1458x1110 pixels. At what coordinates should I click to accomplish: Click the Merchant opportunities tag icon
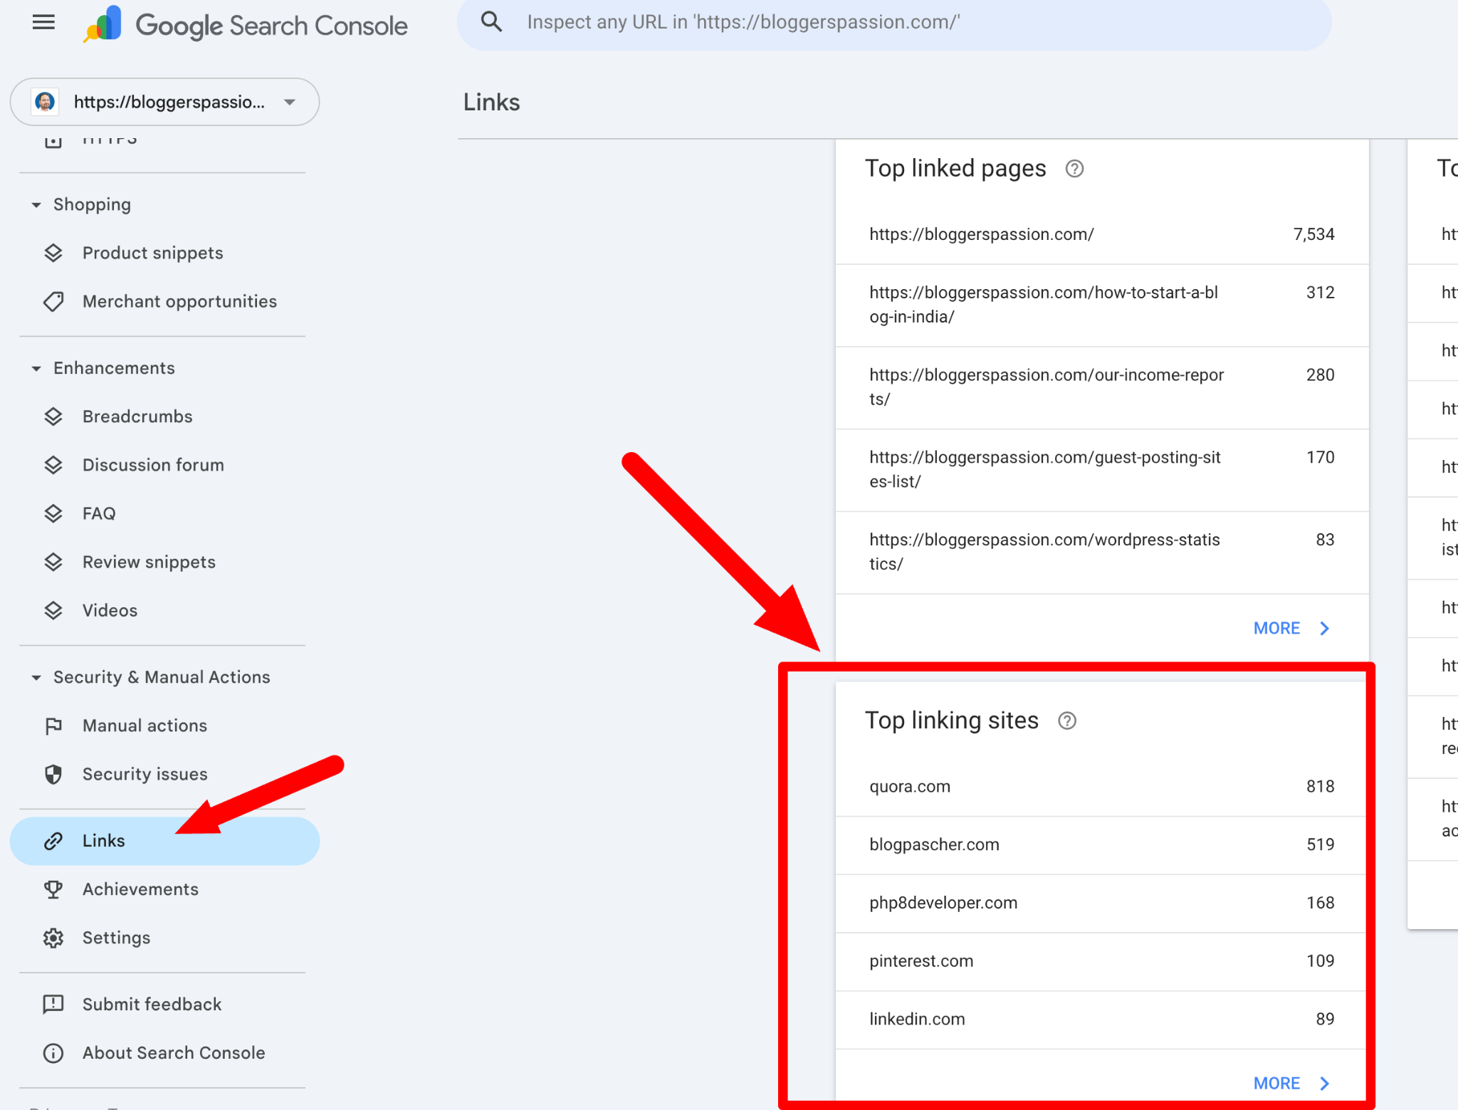click(x=54, y=301)
